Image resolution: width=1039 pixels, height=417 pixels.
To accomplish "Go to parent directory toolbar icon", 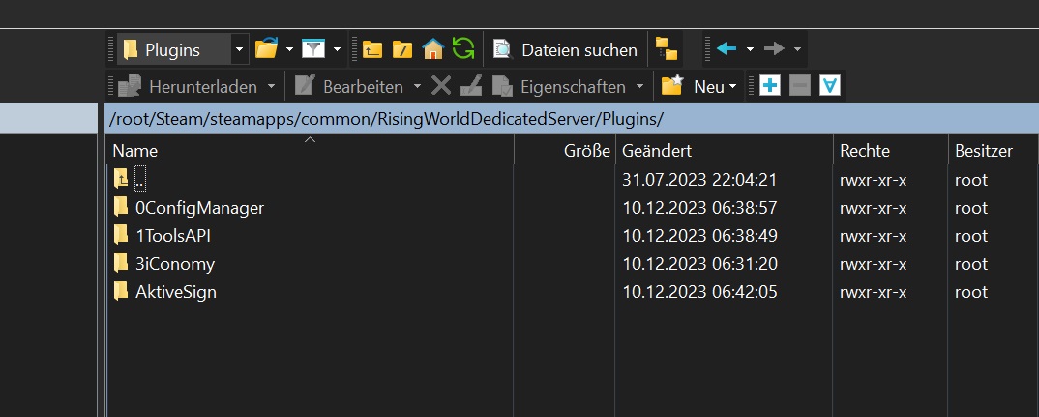I will click(x=372, y=49).
